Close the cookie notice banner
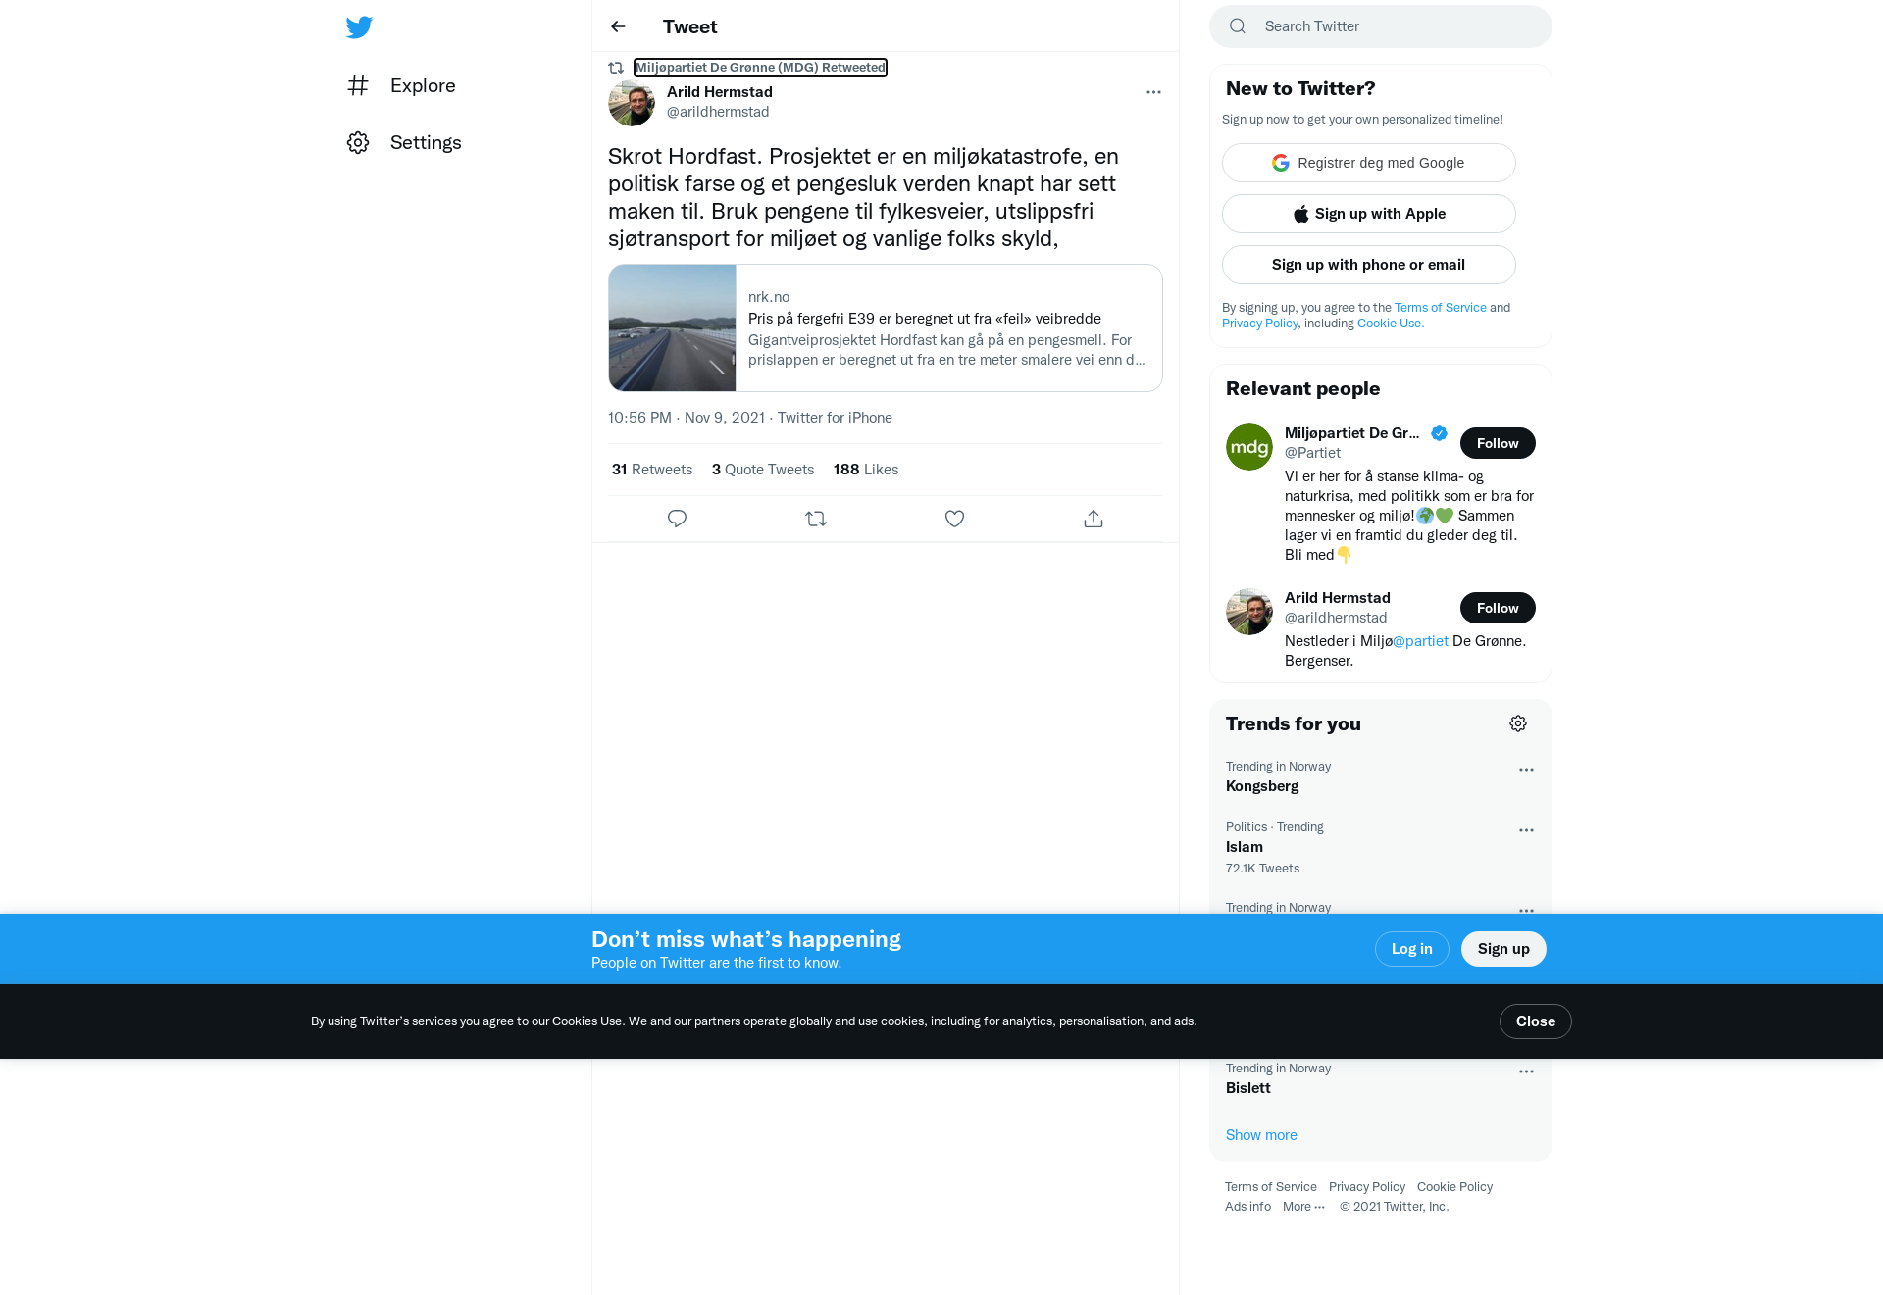 click(x=1535, y=1021)
